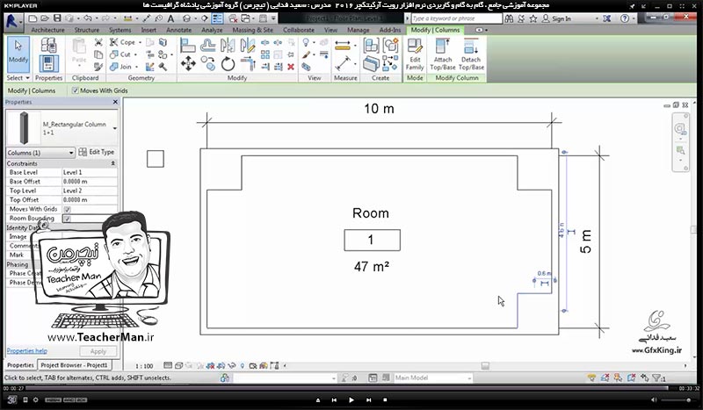This screenshot has height=410, width=703.
Task: Click the Save icon in quick access toolbar
Action: [x=57, y=18]
